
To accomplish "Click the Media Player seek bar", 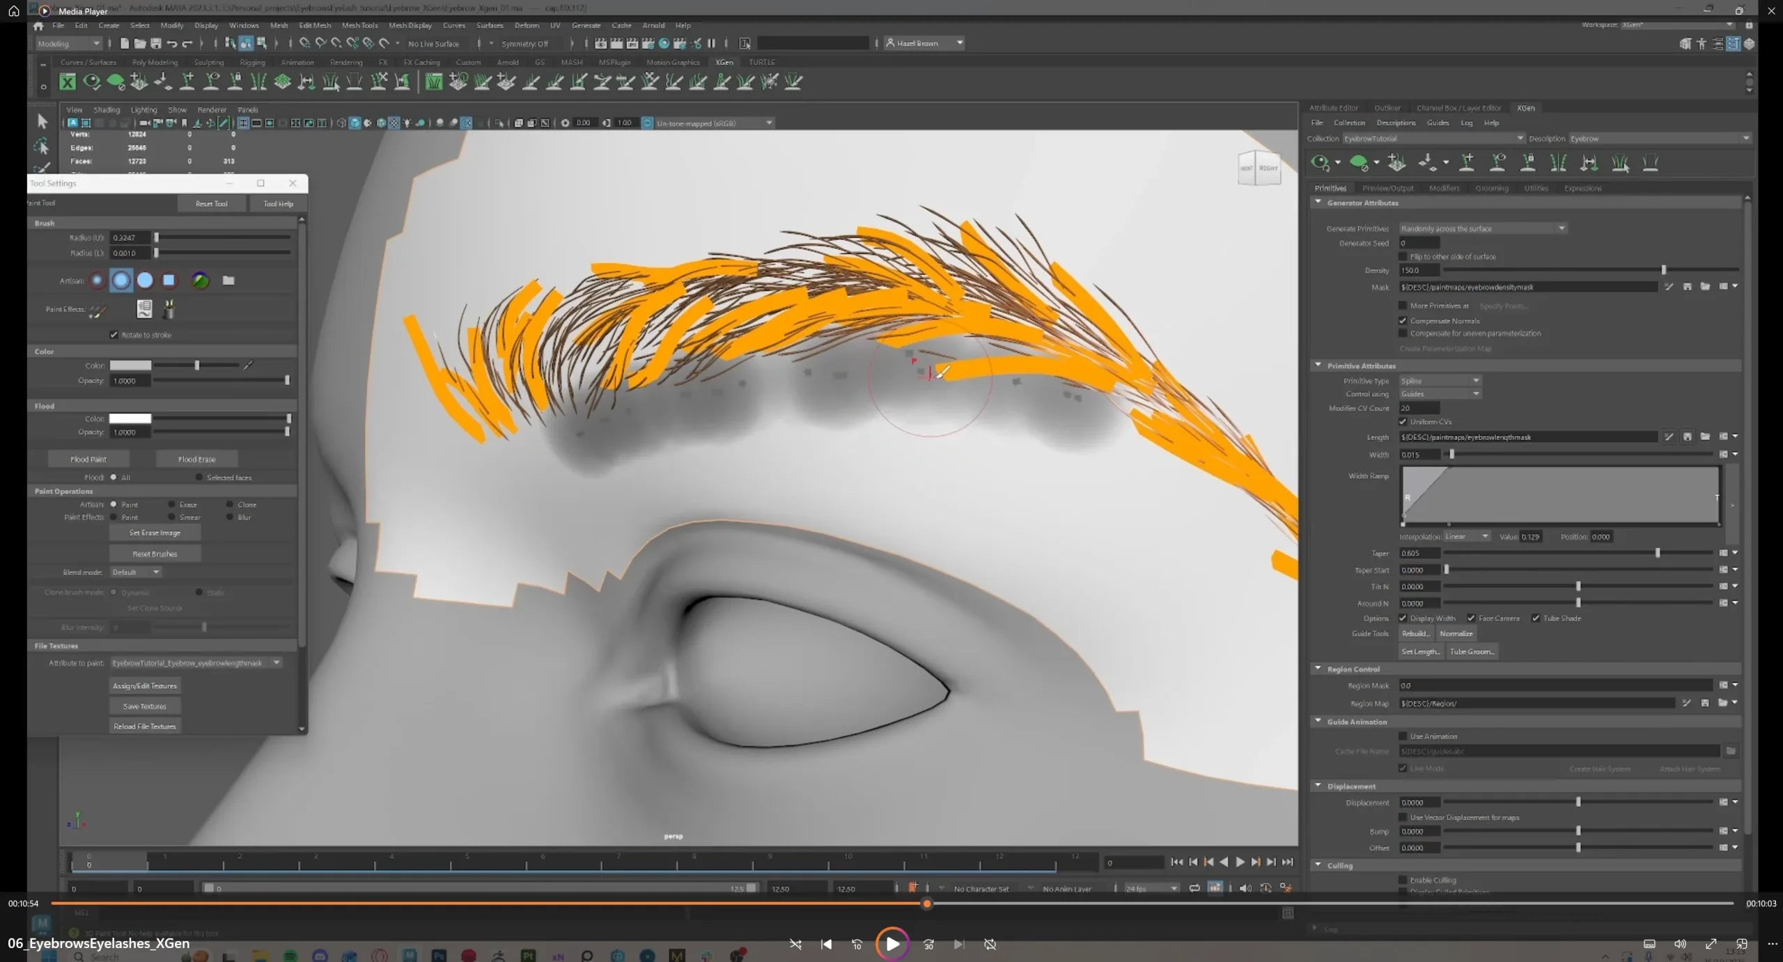I will coord(892,904).
